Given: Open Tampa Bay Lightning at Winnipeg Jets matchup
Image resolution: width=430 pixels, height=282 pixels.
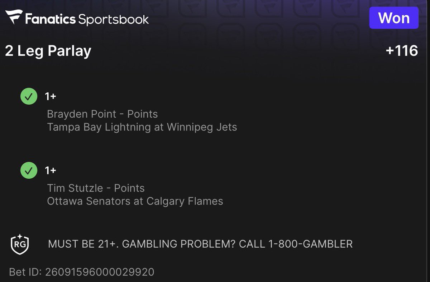Looking at the screenshot, I should click(142, 127).
